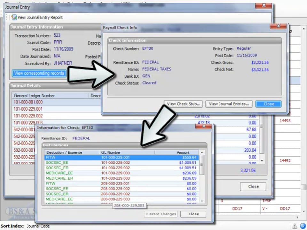The image size is (307, 230).
Task: Close Journal Entry window with red X
Action: pos(264,6)
